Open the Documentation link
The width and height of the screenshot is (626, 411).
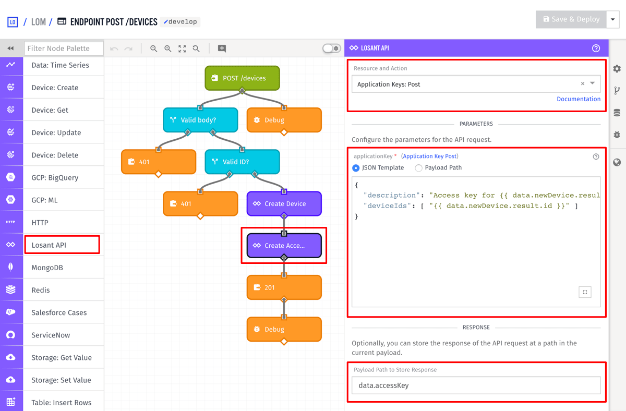[x=579, y=99]
